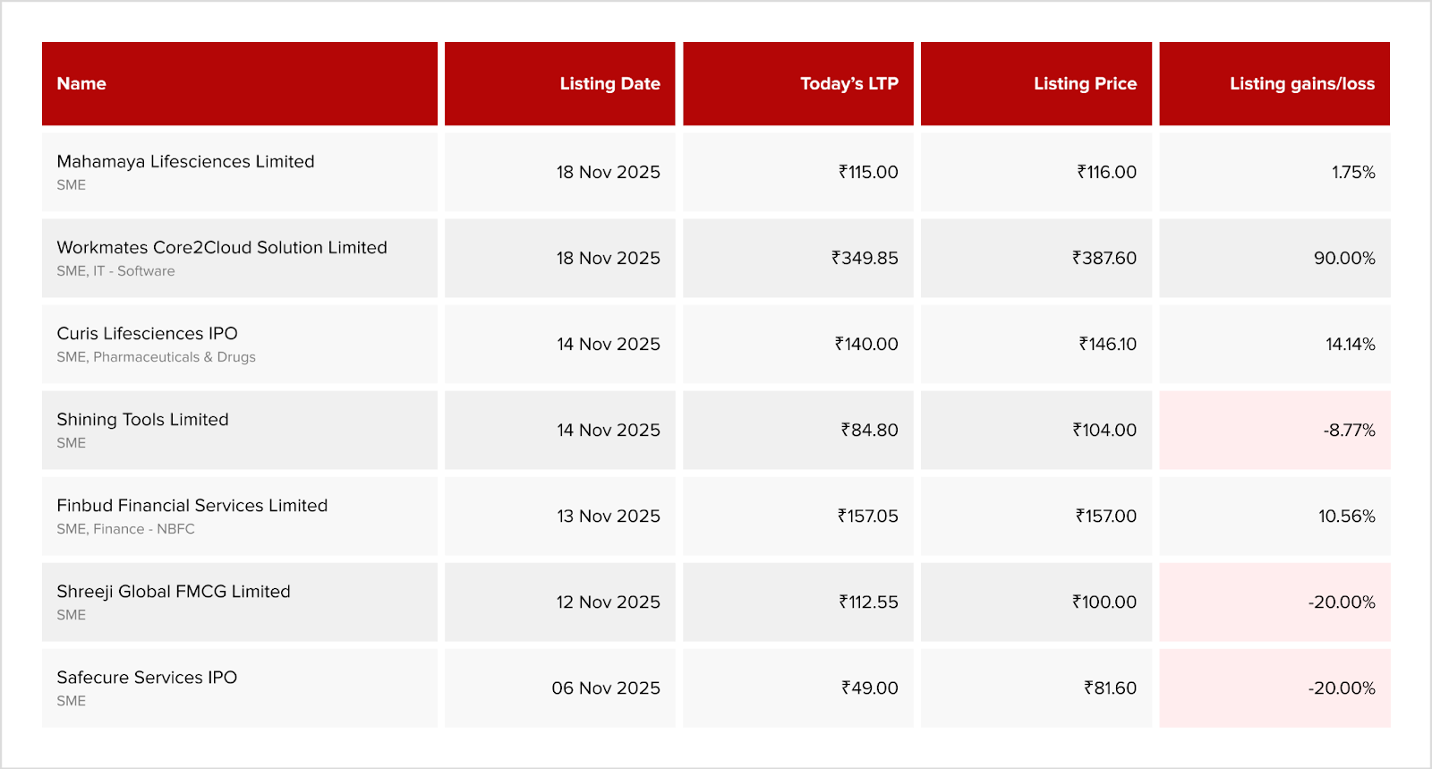Click the ₹349.85 LTP value
This screenshot has width=1432, height=769.
865,259
